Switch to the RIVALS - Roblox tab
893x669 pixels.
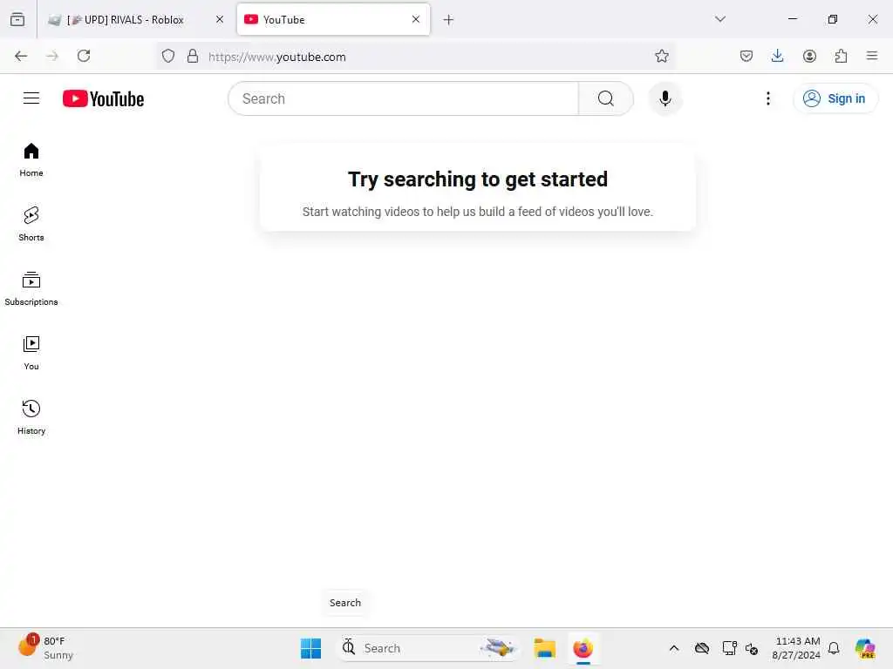pyautogui.click(x=135, y=19)
